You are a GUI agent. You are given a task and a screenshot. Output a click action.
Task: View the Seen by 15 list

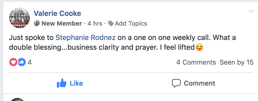pyautogui.click(x=237, y=62)
